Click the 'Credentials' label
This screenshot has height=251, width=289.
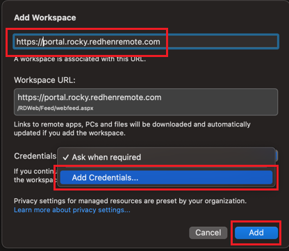(x=35, y=156)
